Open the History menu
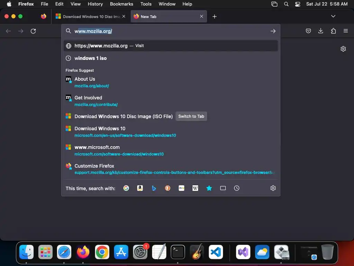The image size is (354, 266). [x=95, y=4]
